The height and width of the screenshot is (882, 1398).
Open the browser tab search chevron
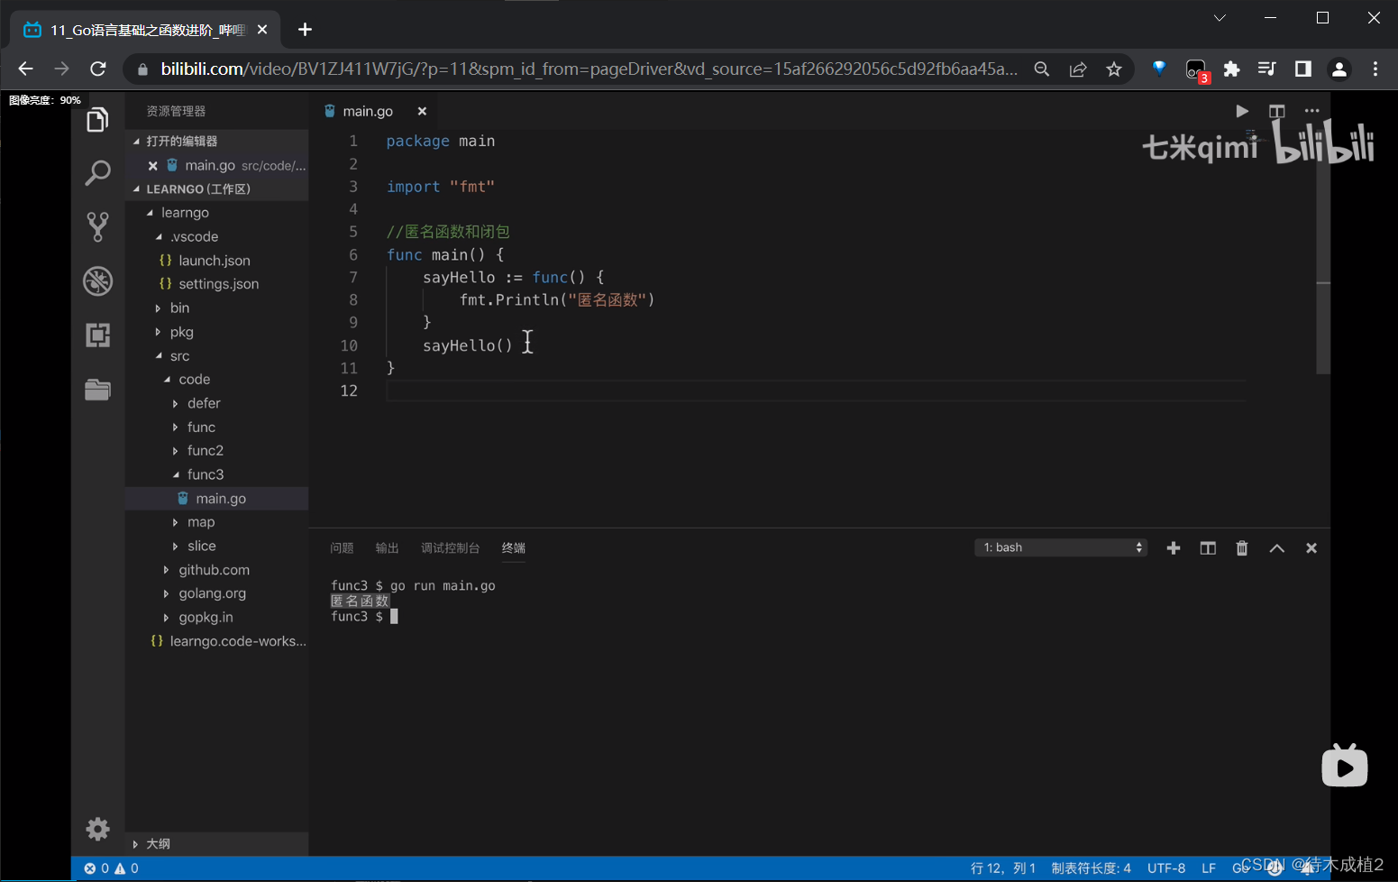[x=1220, y=18]
